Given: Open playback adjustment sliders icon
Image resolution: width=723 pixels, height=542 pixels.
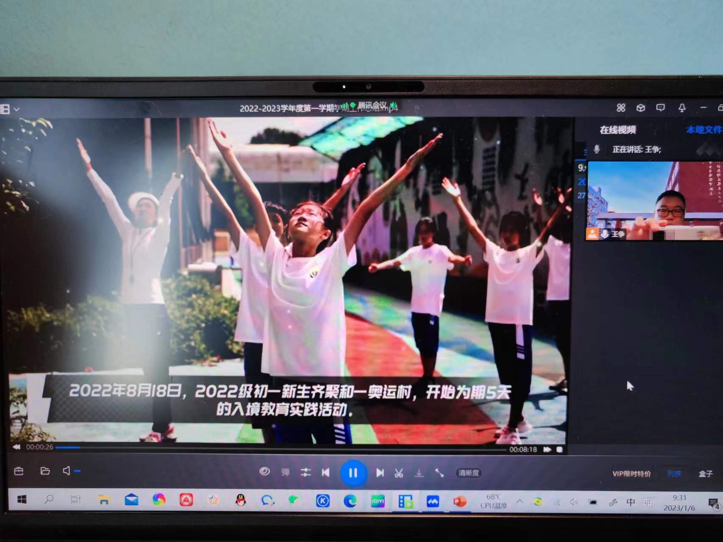Looking at the screenshot, I should pyautogui.click(x=306, y=473).
